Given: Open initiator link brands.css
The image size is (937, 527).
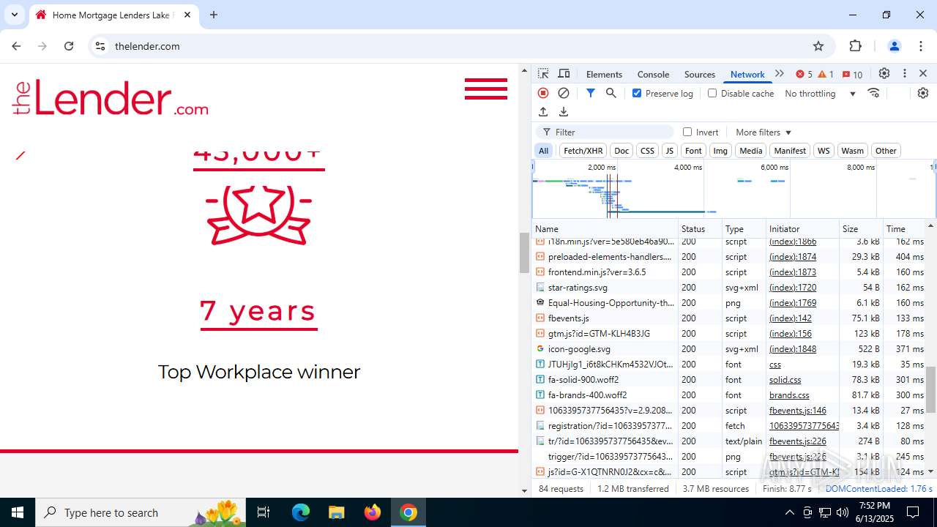Looking at the screenshot, I should [x=789, y=395].
